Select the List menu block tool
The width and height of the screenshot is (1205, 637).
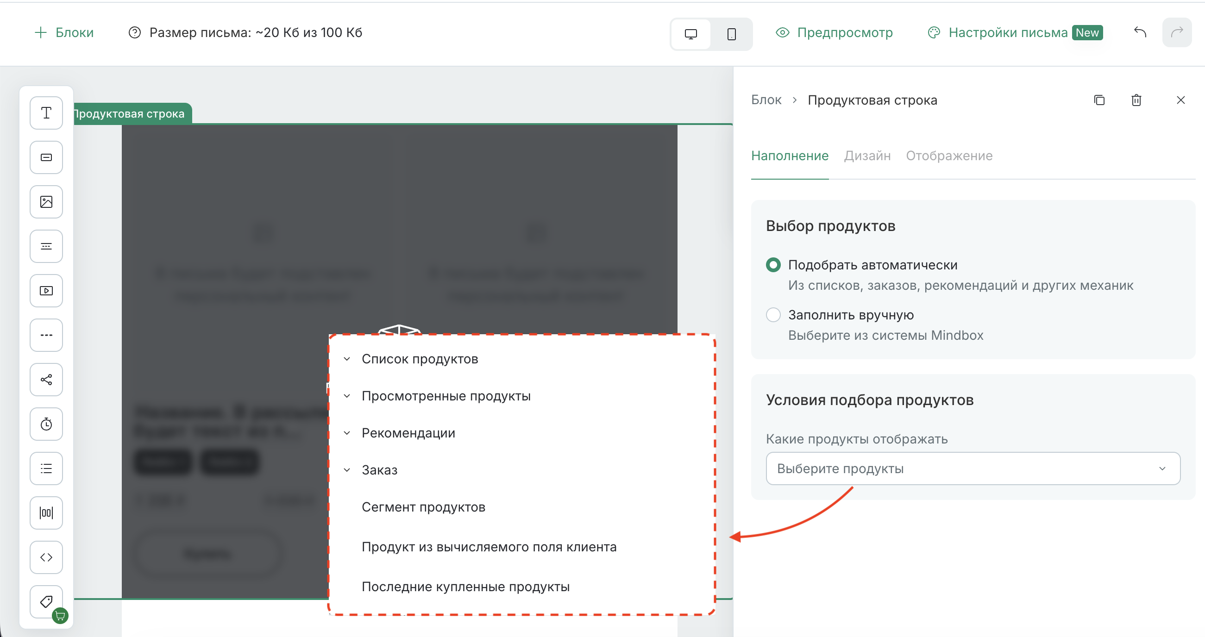coord(46,468)
